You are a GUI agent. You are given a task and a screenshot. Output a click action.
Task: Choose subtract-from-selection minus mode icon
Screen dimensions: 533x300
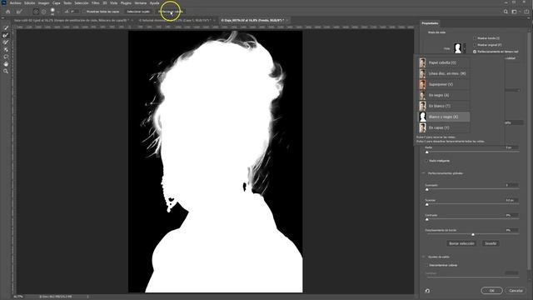(x=44, y=12)
